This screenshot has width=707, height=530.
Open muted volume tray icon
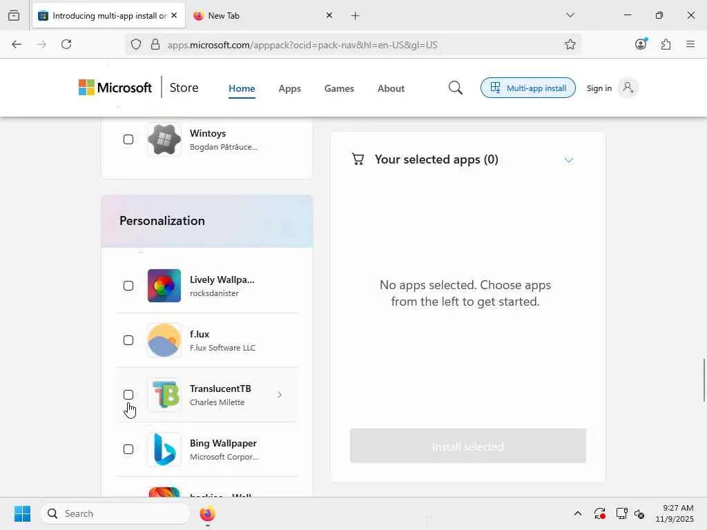pos(639,513)
